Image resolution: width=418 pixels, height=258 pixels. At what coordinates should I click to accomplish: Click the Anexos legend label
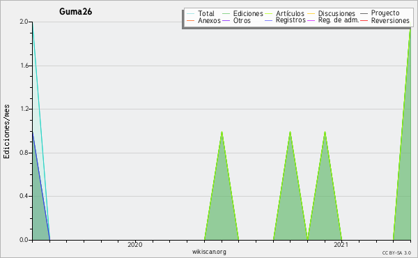pos(209,20)
